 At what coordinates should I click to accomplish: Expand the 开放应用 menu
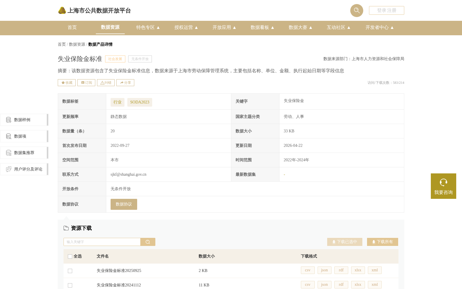click(x=224, y=27)
